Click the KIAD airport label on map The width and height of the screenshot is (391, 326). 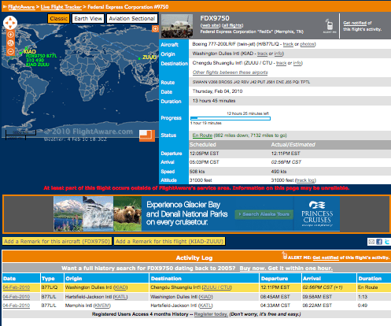(30, 51)
